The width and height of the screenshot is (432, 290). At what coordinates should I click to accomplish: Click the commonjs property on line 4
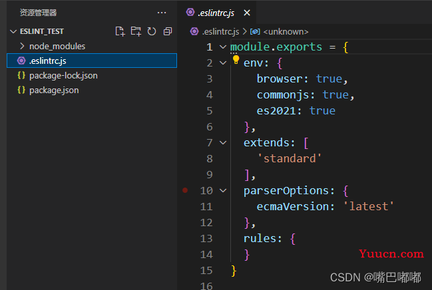point(283,95)
